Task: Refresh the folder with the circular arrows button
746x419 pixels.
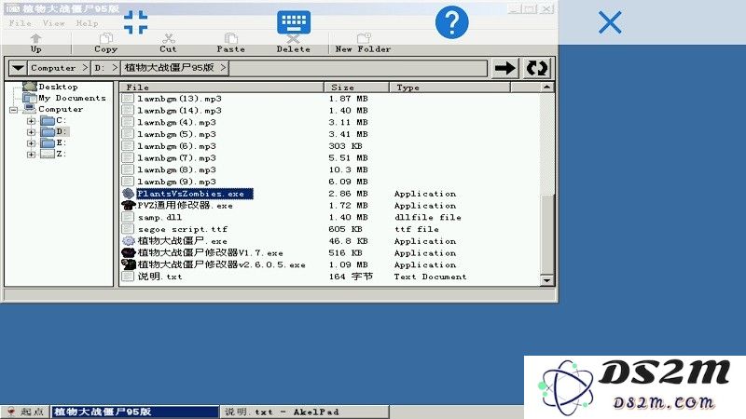Action: [x=537, y=68]
